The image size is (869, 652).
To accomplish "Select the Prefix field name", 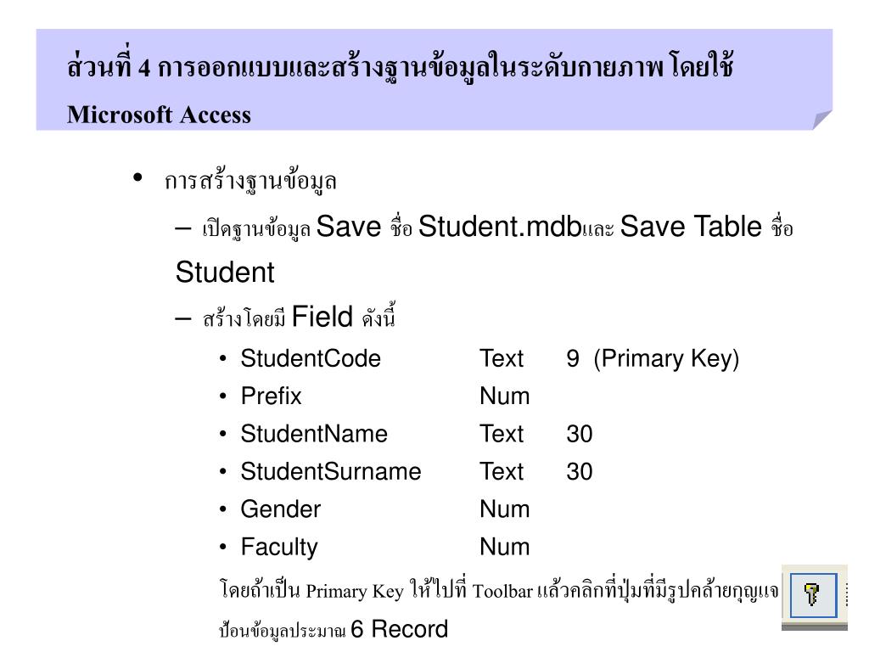I will coord(271,396).
